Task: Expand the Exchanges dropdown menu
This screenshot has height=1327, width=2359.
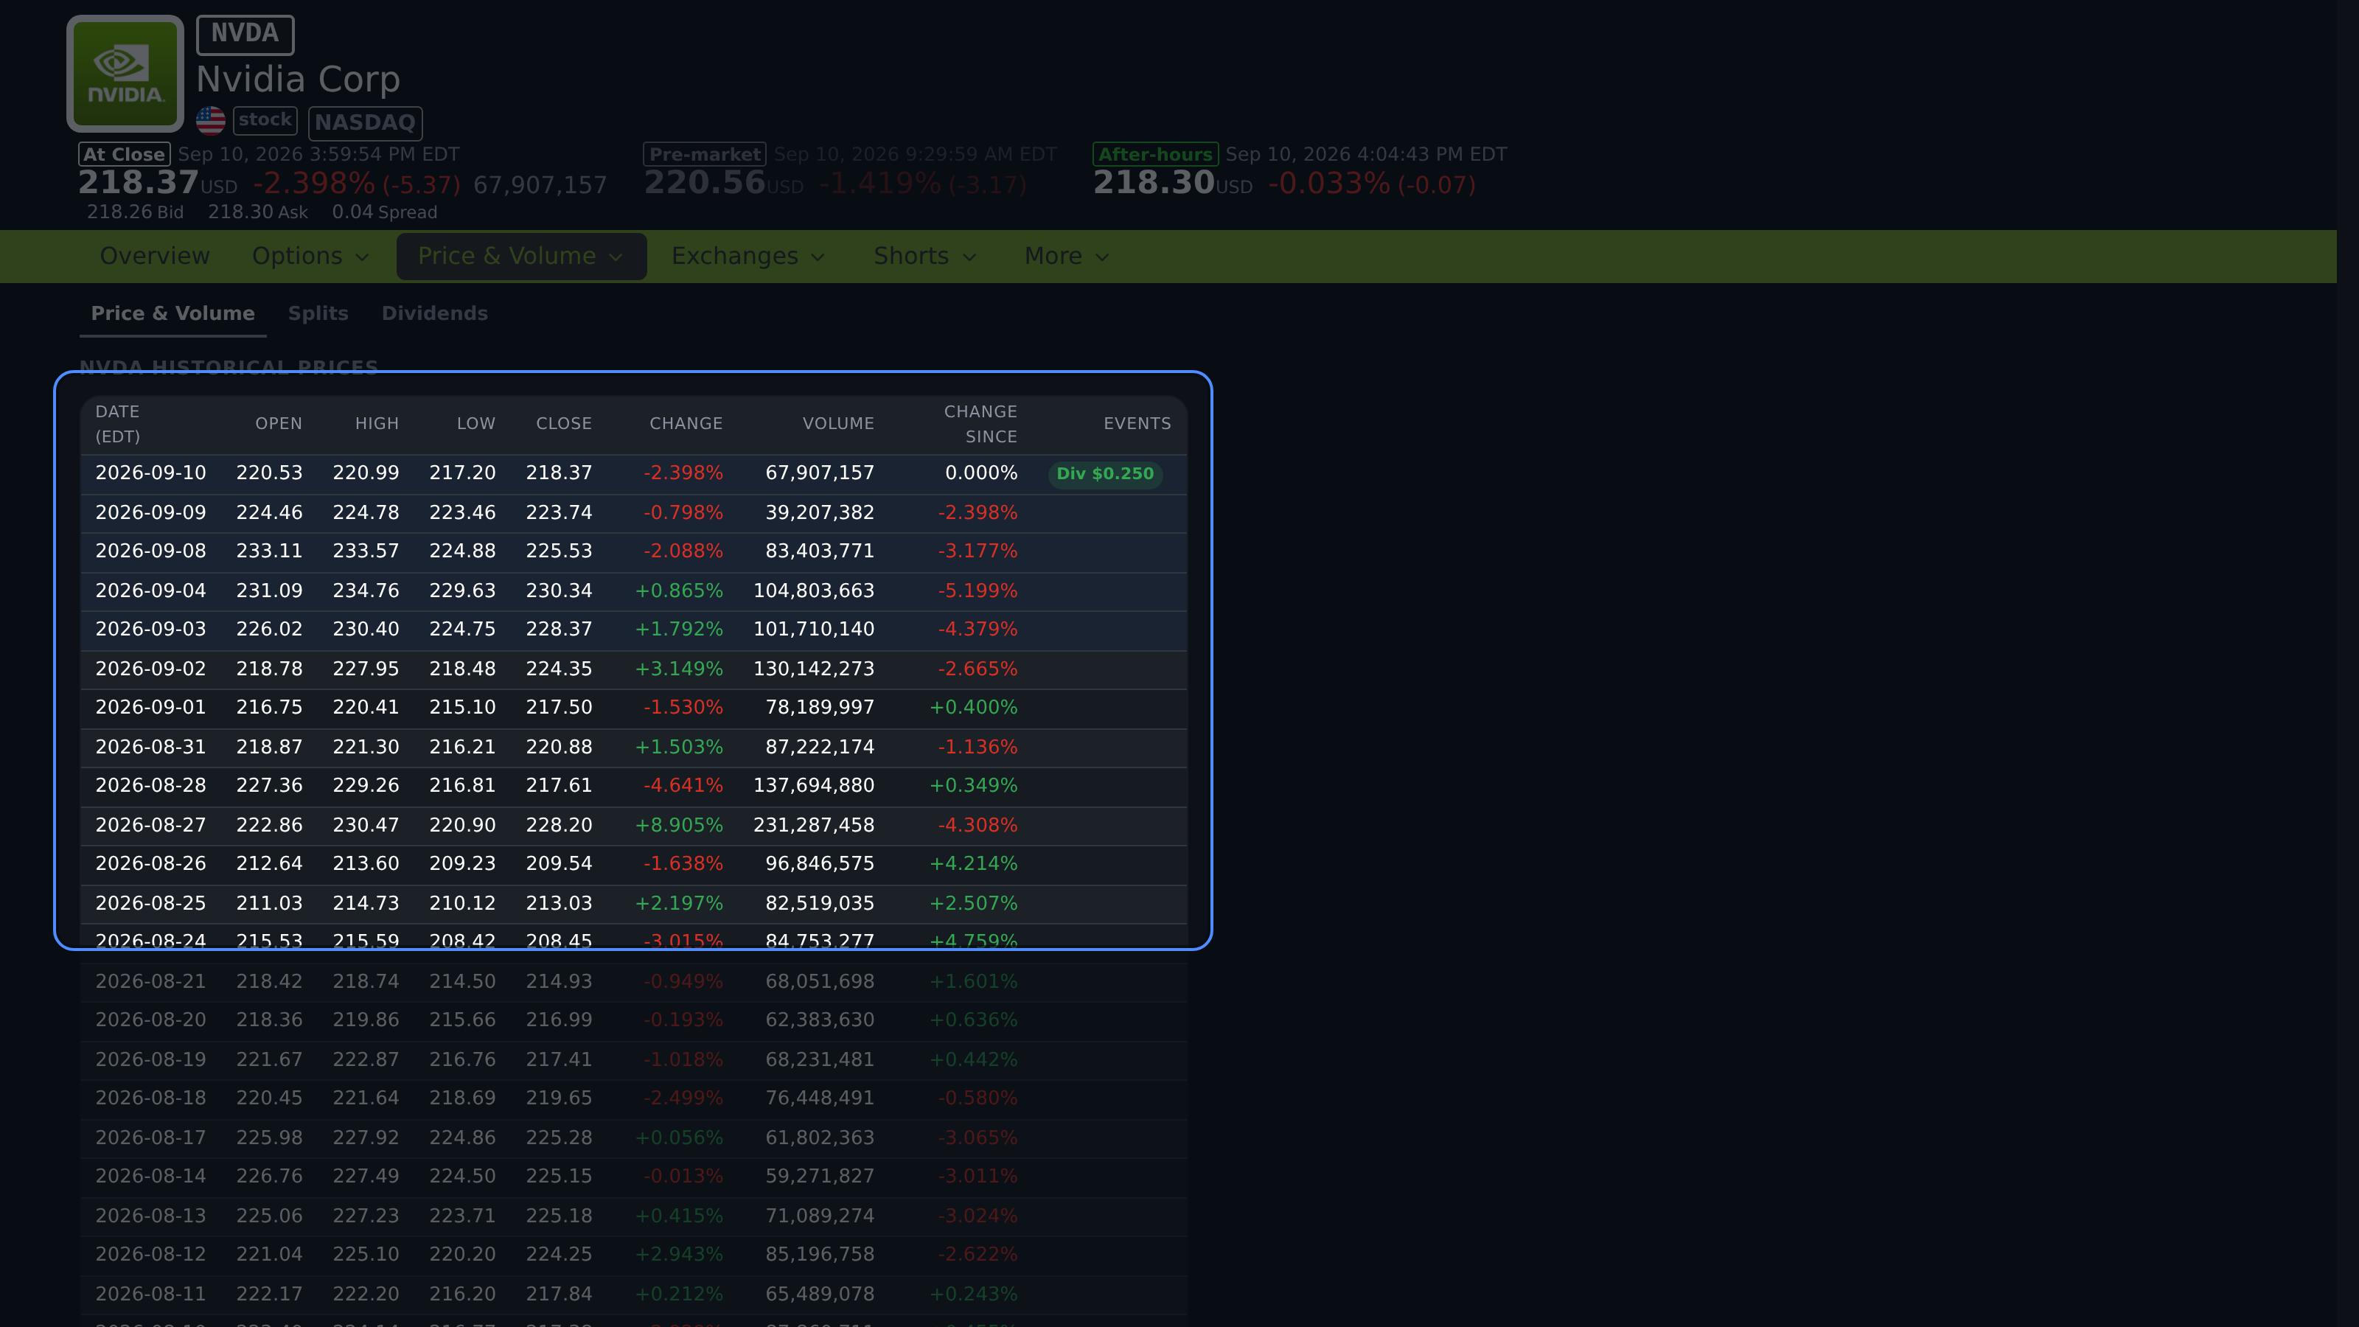Action: pyautogui.click(x=748, y=257)
